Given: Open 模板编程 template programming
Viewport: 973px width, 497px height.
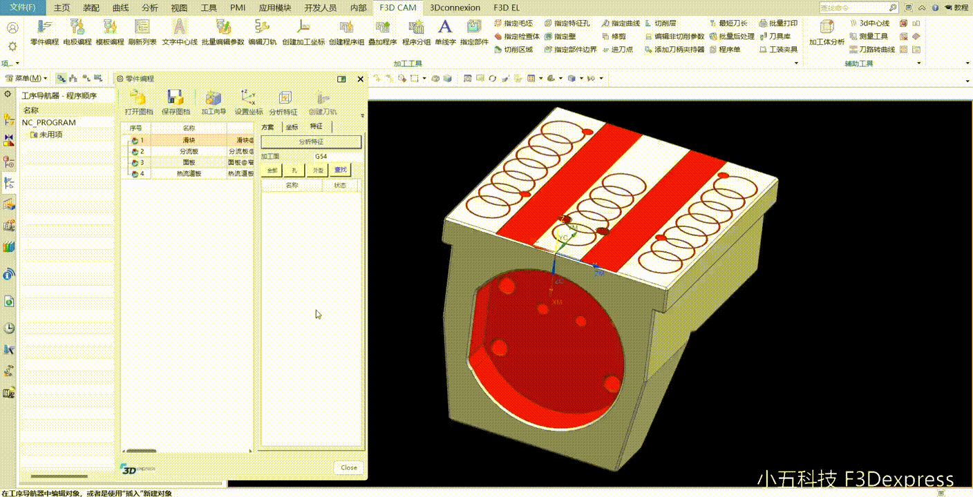Looking at the screenshot, I should (110, 32).
